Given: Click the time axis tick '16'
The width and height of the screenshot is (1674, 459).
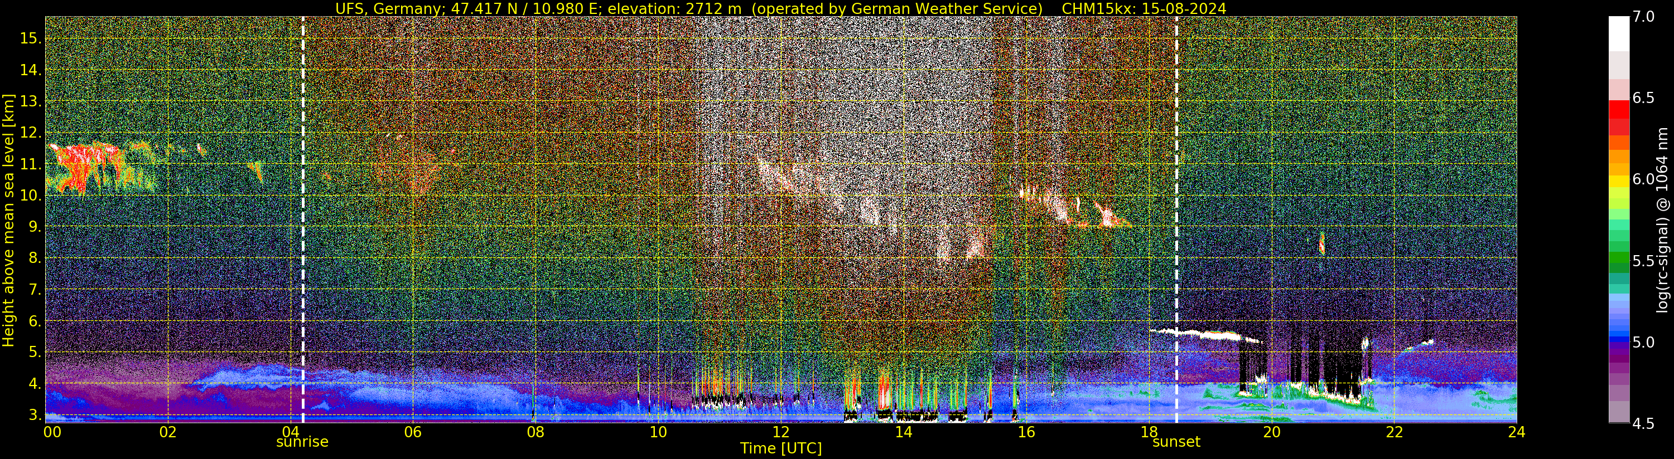Looking at the screenshot, I should [x=1026, y=432].
